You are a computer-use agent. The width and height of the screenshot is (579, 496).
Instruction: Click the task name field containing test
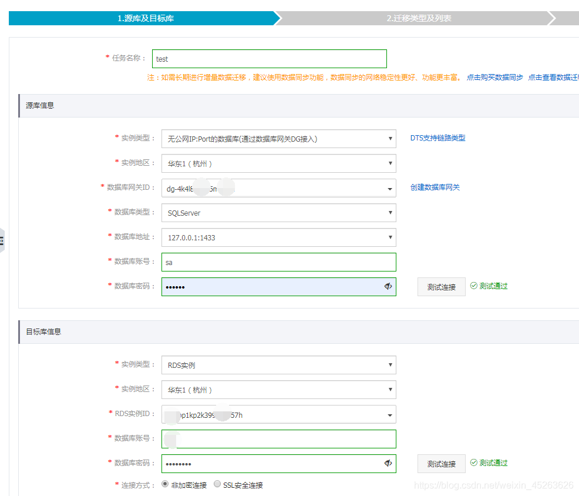[269, 59]
